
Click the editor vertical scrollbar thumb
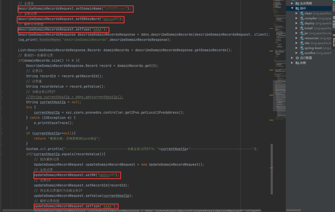point(272,167)
